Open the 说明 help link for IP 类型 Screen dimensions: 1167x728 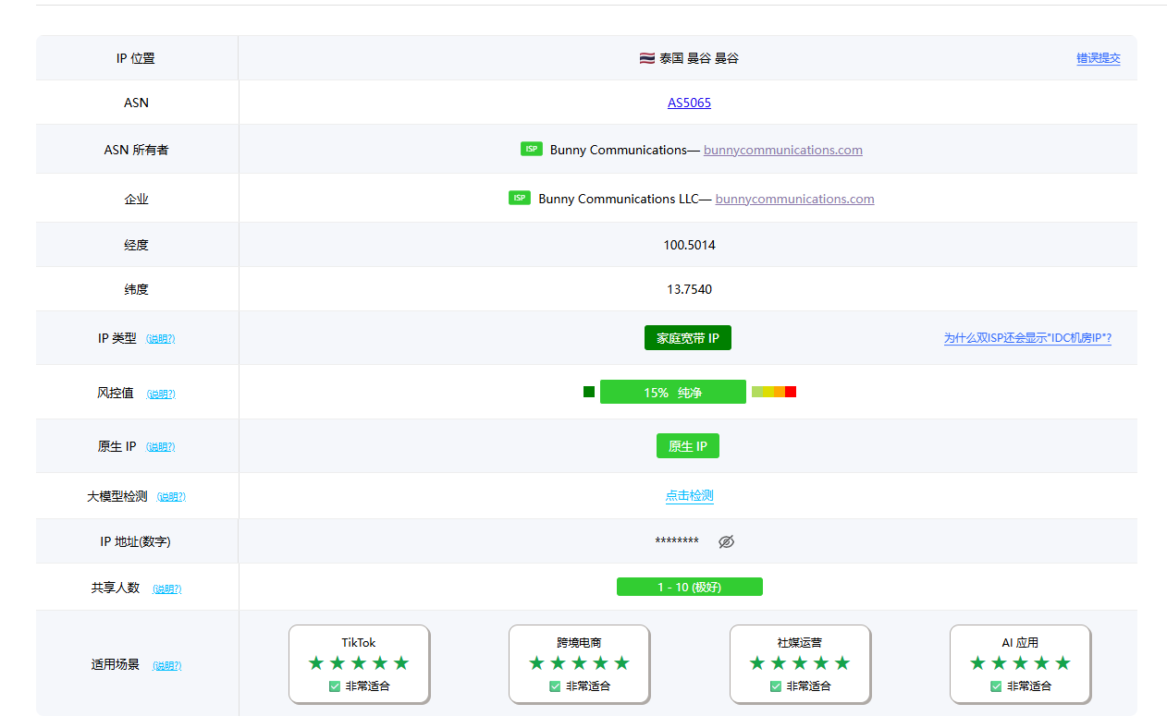(x=161, y=339)
